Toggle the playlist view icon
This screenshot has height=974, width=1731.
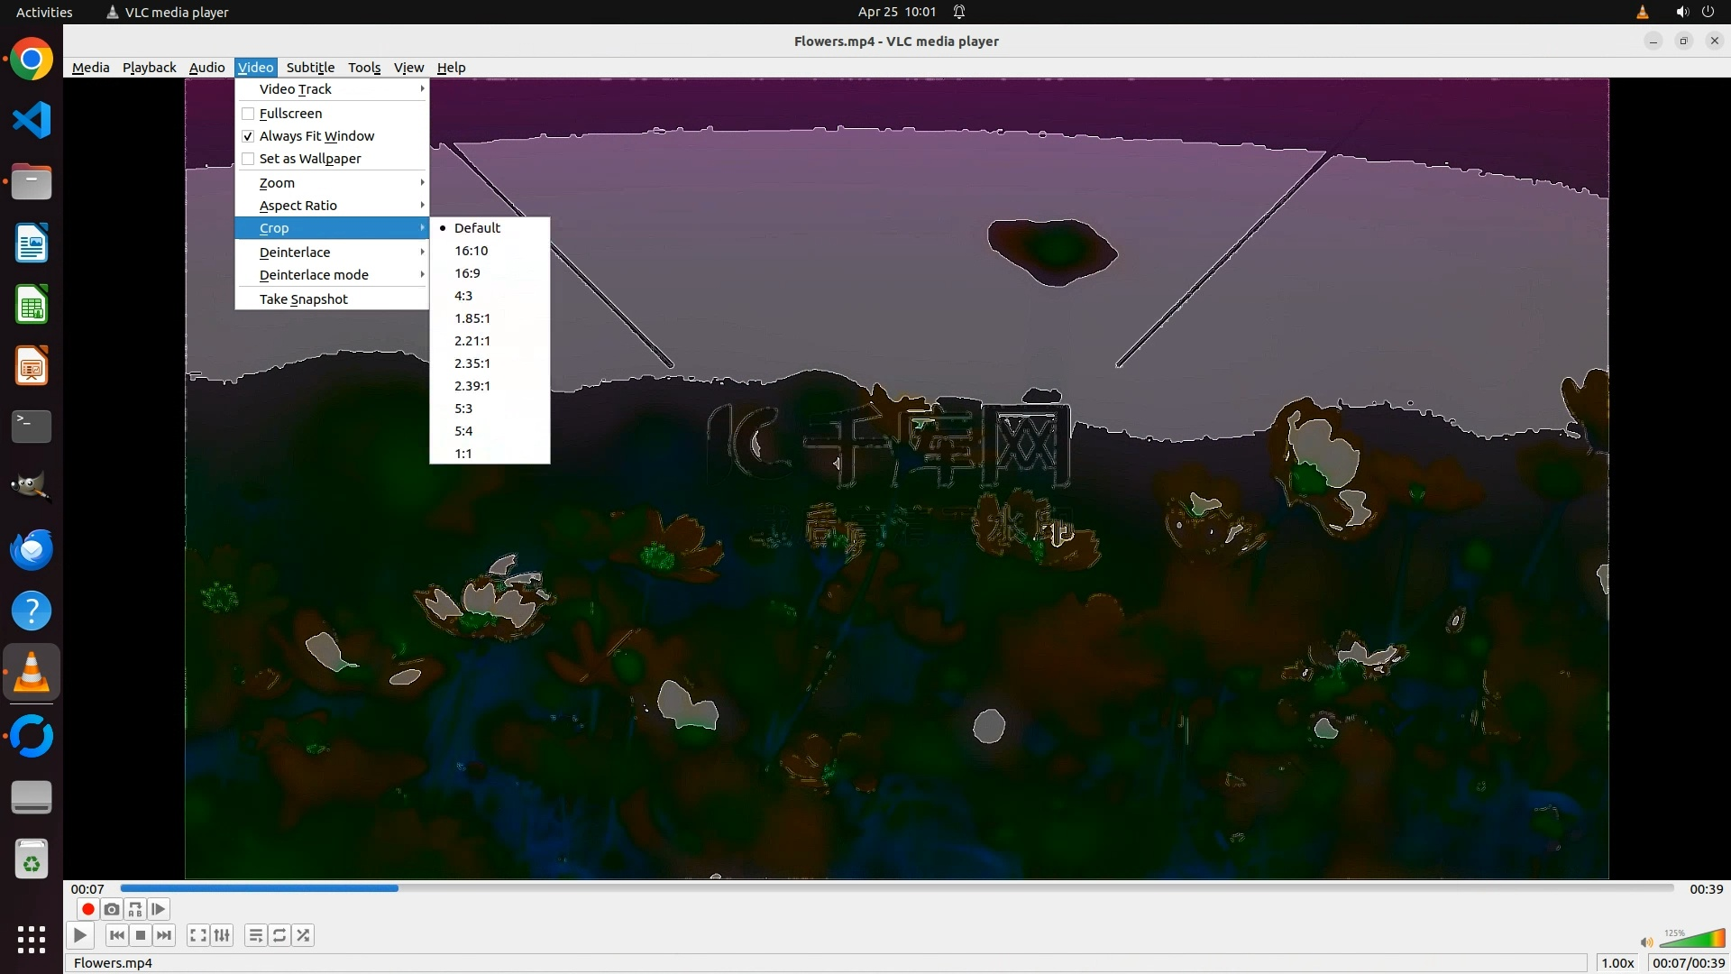coord(256,935)
